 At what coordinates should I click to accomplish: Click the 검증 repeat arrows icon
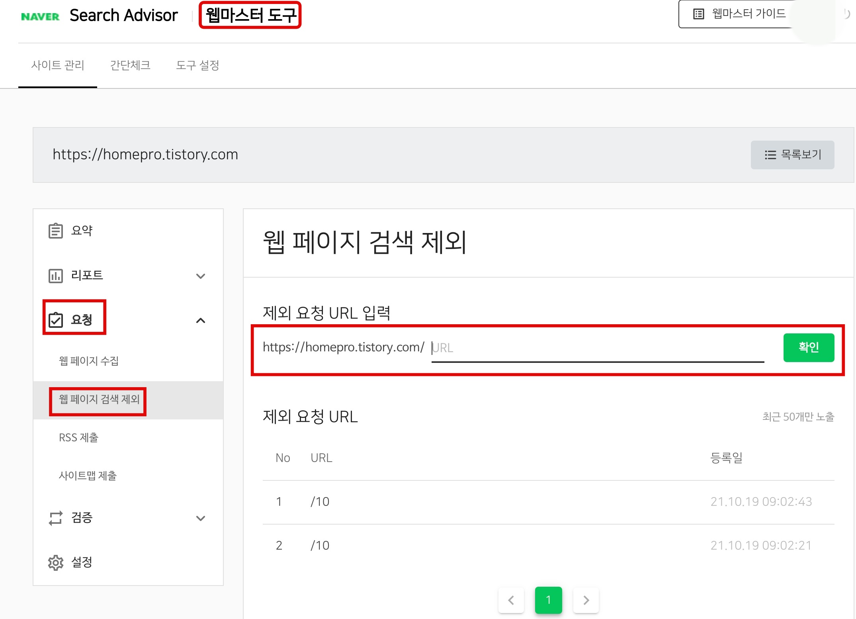pos(56,518)
